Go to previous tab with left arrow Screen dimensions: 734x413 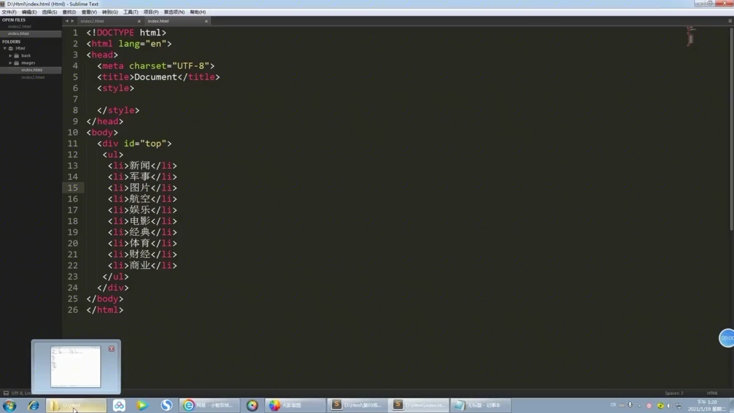pos(67,21)
